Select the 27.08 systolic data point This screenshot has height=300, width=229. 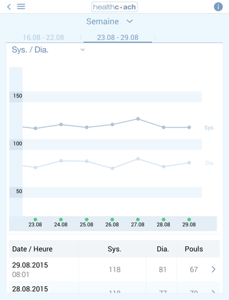coord(138,119)
